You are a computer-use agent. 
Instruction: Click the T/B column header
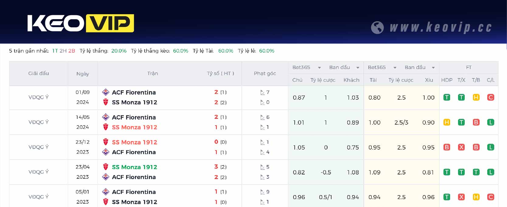coord(476,80)
